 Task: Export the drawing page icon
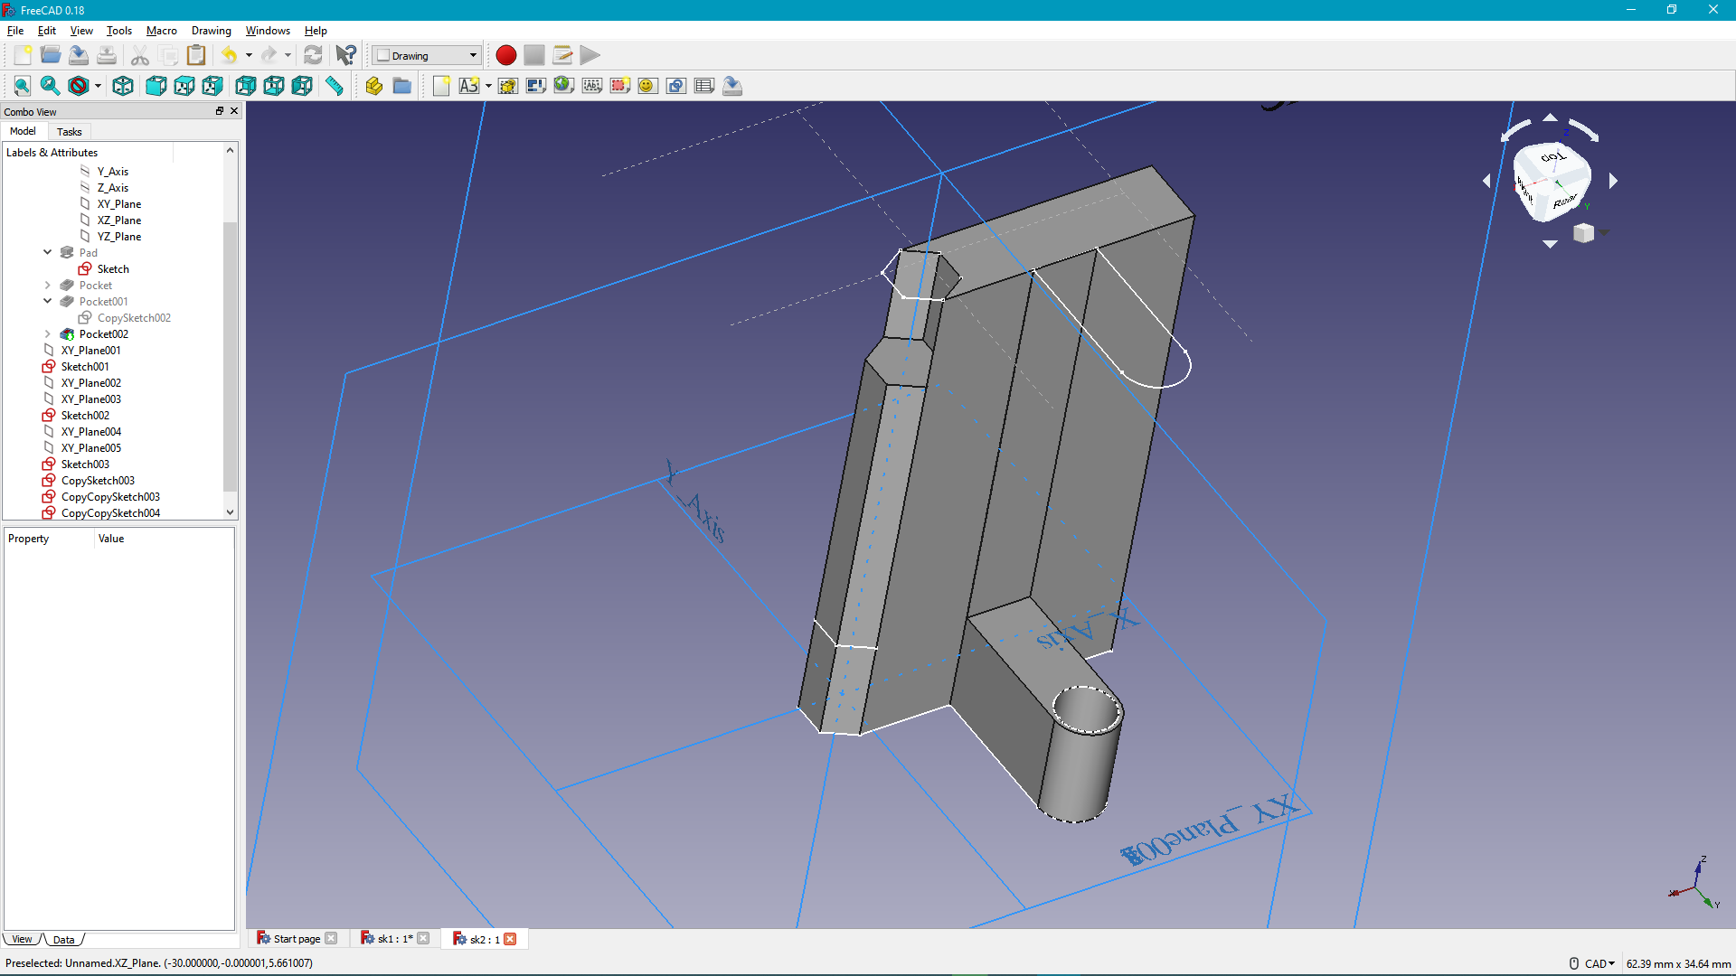pyautogui.click(x=732, y=86)
